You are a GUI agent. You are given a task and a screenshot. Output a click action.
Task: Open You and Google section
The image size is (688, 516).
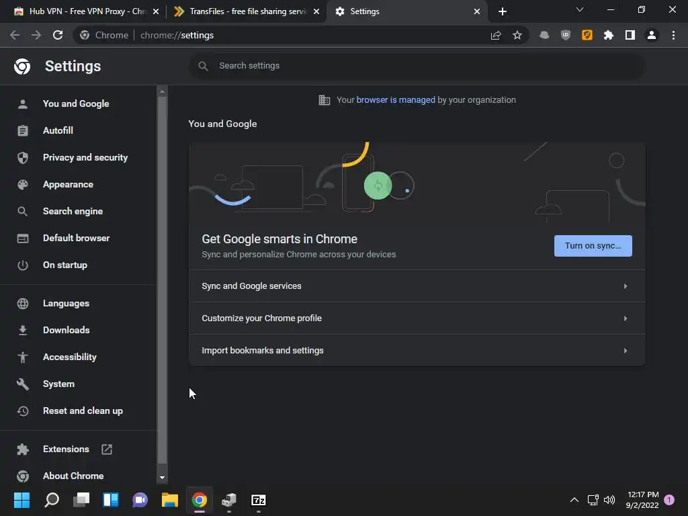point(76,104)
